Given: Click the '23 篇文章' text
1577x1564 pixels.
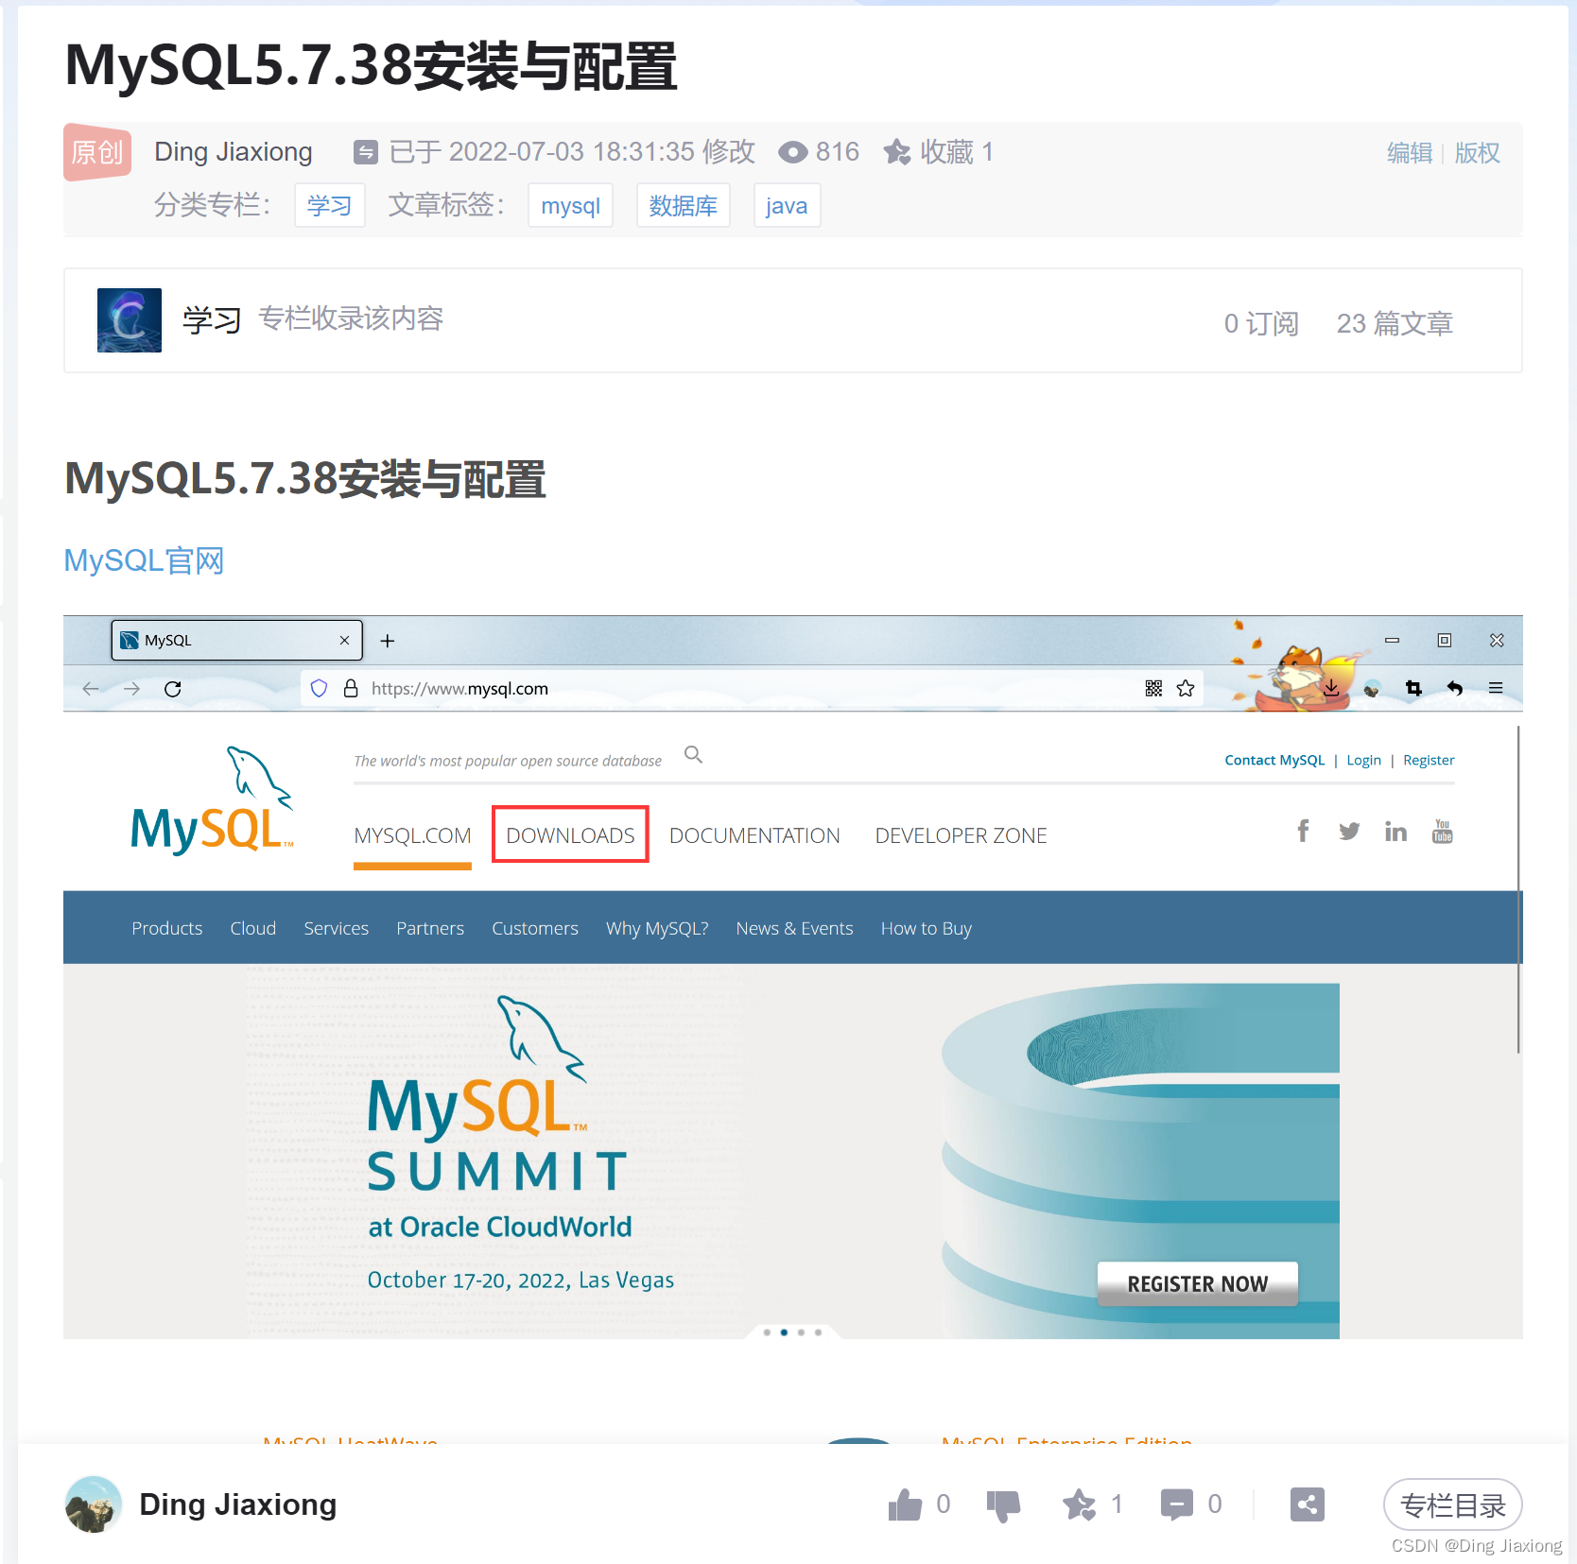Looking at the screenshot, I should tap(1395, 323).
